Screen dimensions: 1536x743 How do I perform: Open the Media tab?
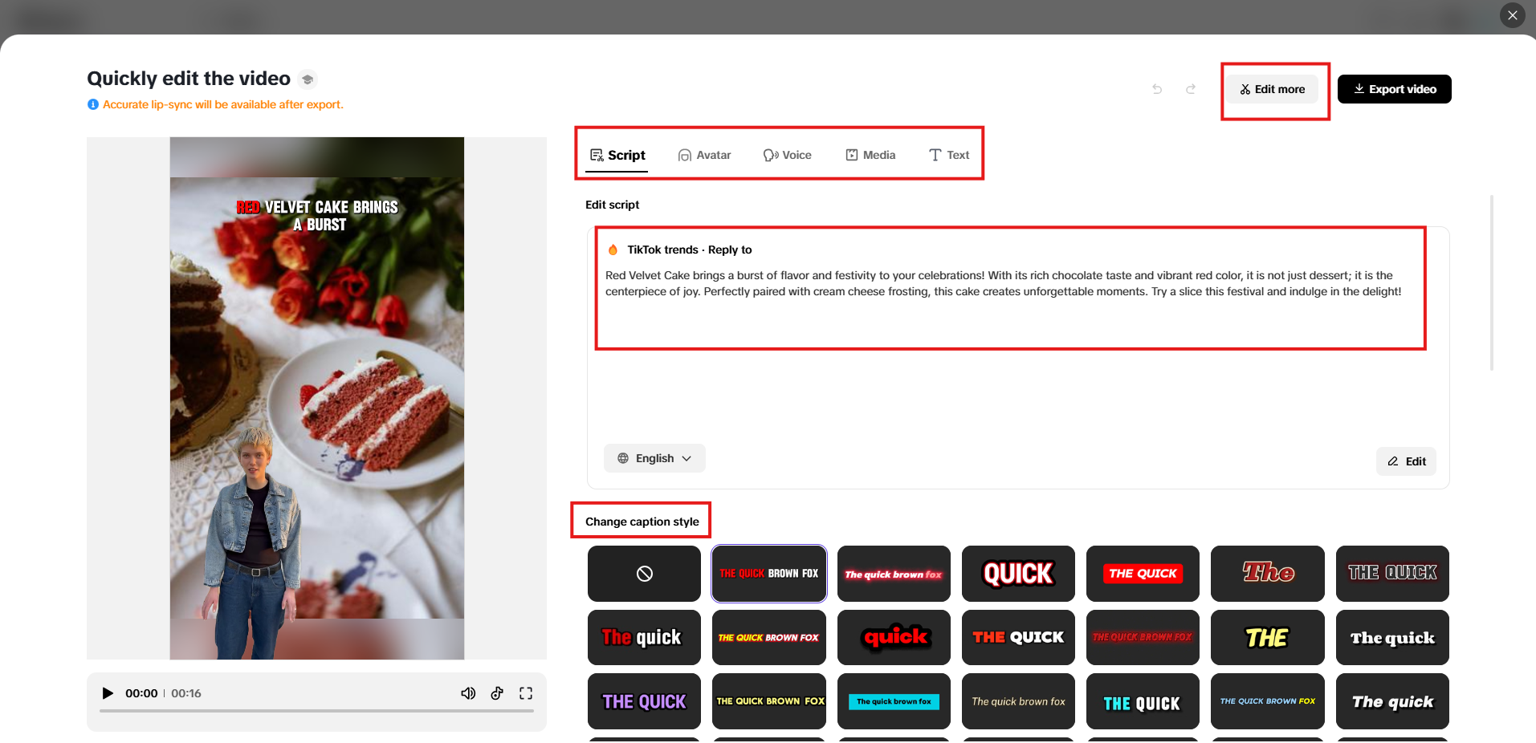tap(870, 154)
